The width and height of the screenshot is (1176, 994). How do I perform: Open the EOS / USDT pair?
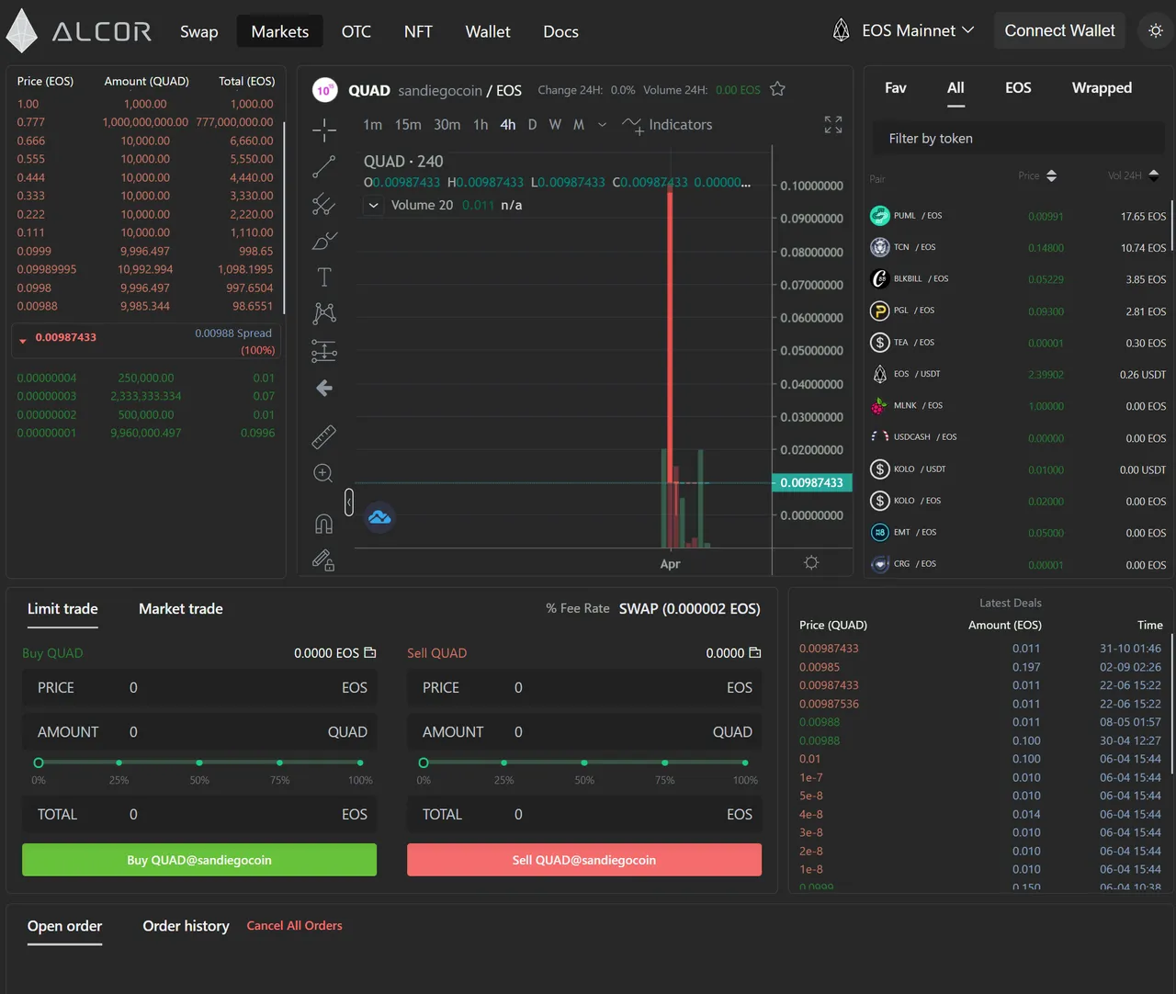click(1018, 374)
